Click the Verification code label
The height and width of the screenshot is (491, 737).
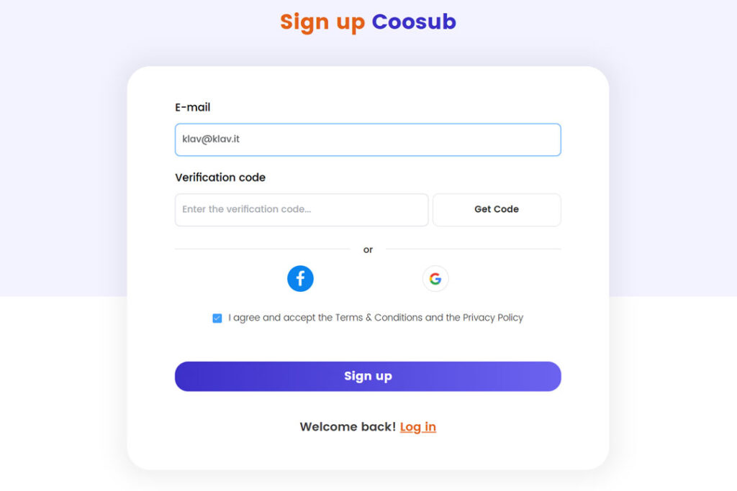tap(220, 178)
